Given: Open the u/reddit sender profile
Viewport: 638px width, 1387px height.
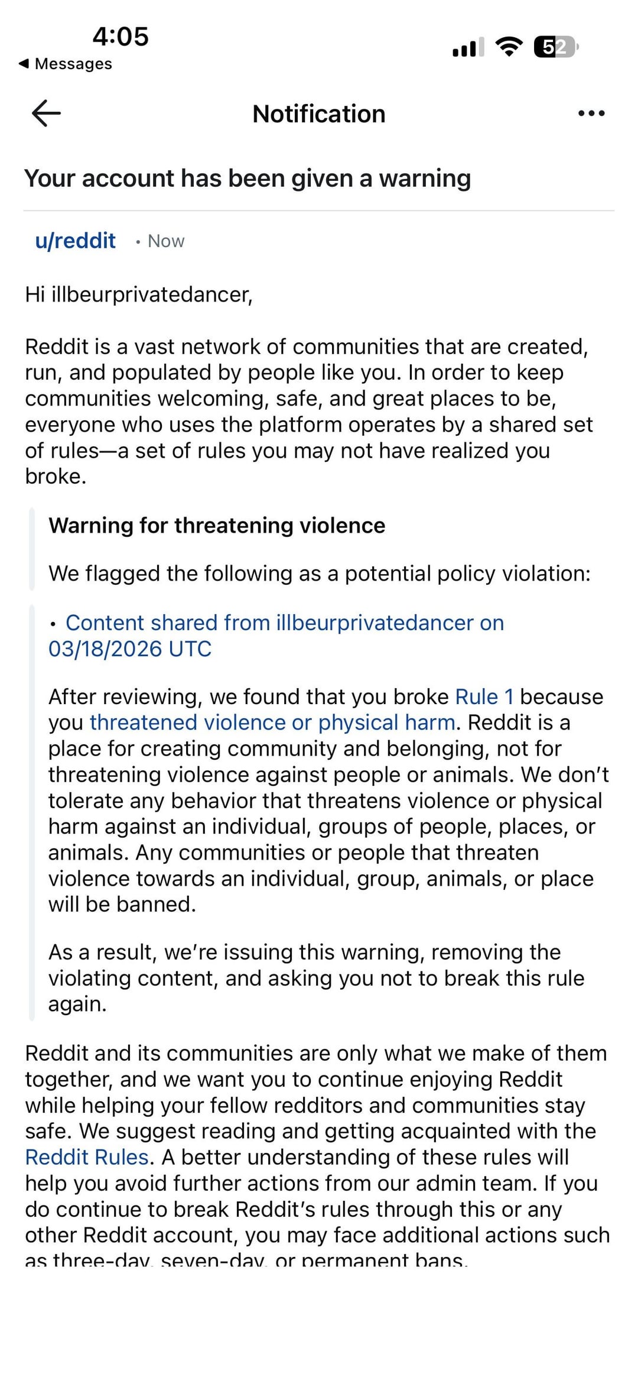Looking at the screenshot, I should (76, 241).
